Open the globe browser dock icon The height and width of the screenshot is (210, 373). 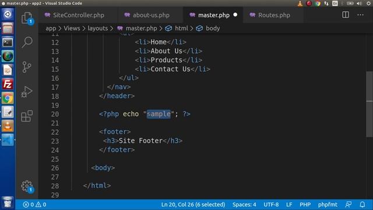tap(8, 56)
